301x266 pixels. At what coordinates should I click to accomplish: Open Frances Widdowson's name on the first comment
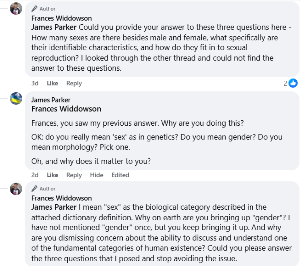point(61,18)
